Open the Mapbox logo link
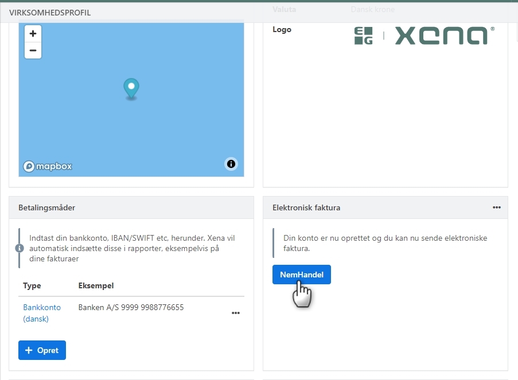This screenshot has width=518, height=380. coord(48,166)
